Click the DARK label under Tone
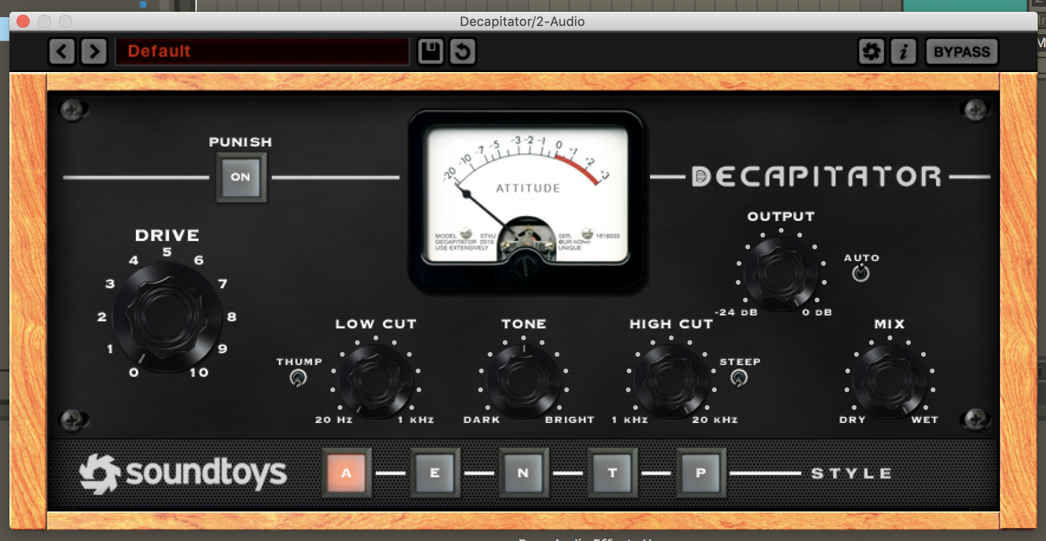 (482, 420)
